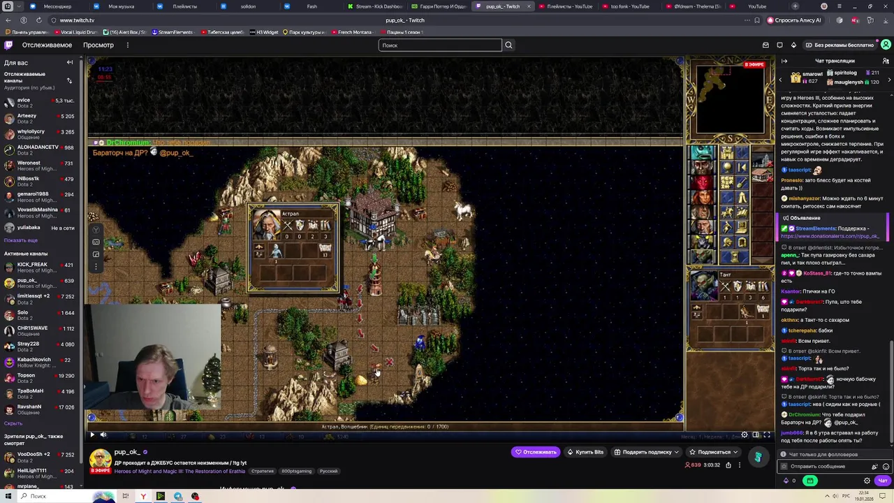894x503 pixels.
Task: Mute the stream volume
Action: pyautogui.click(x=103, y=435)
